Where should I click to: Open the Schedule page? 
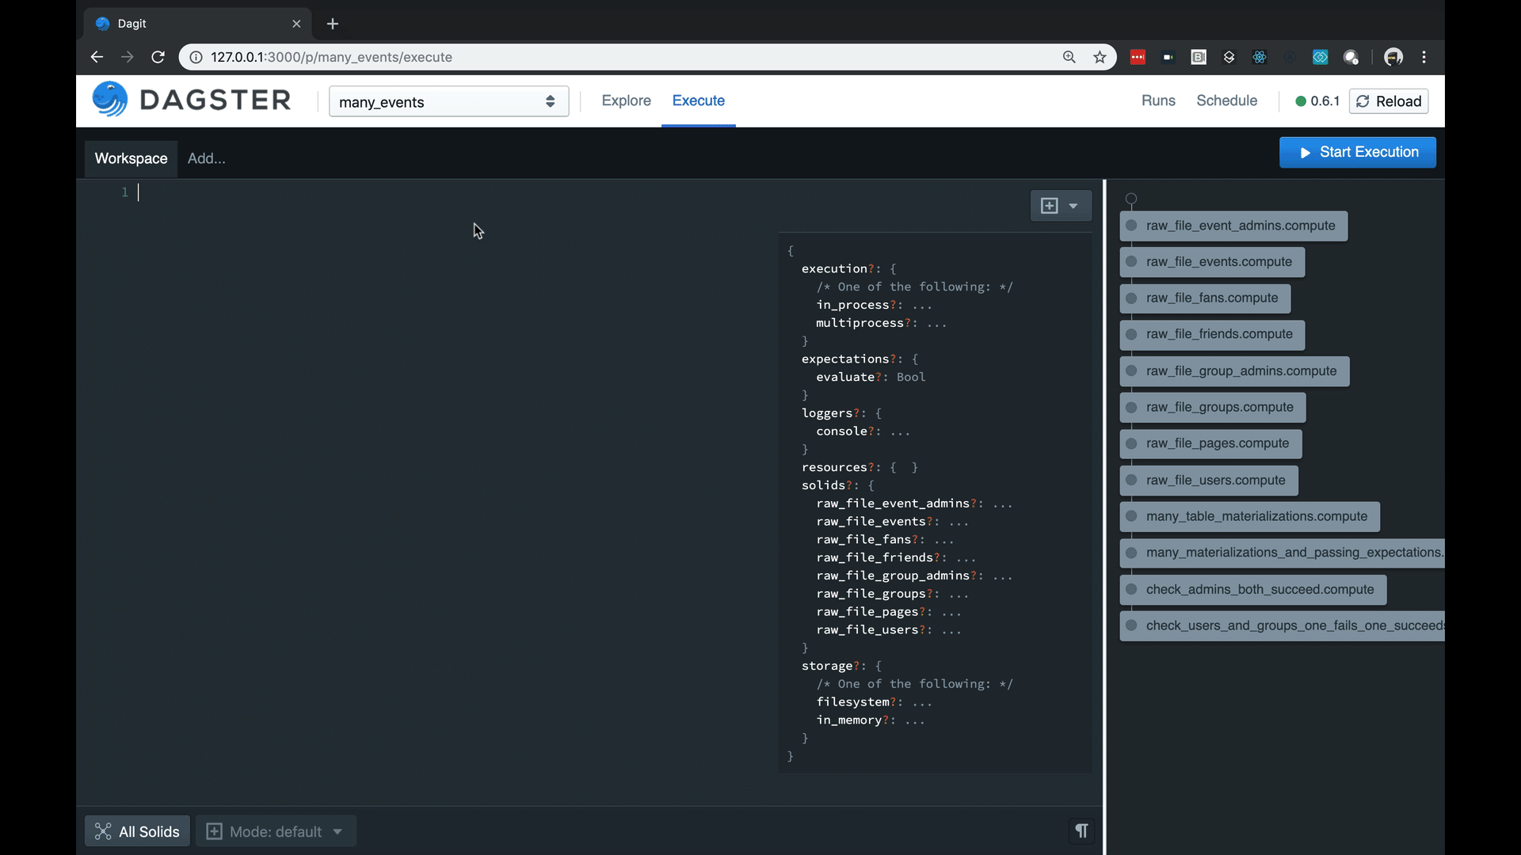1226,101
